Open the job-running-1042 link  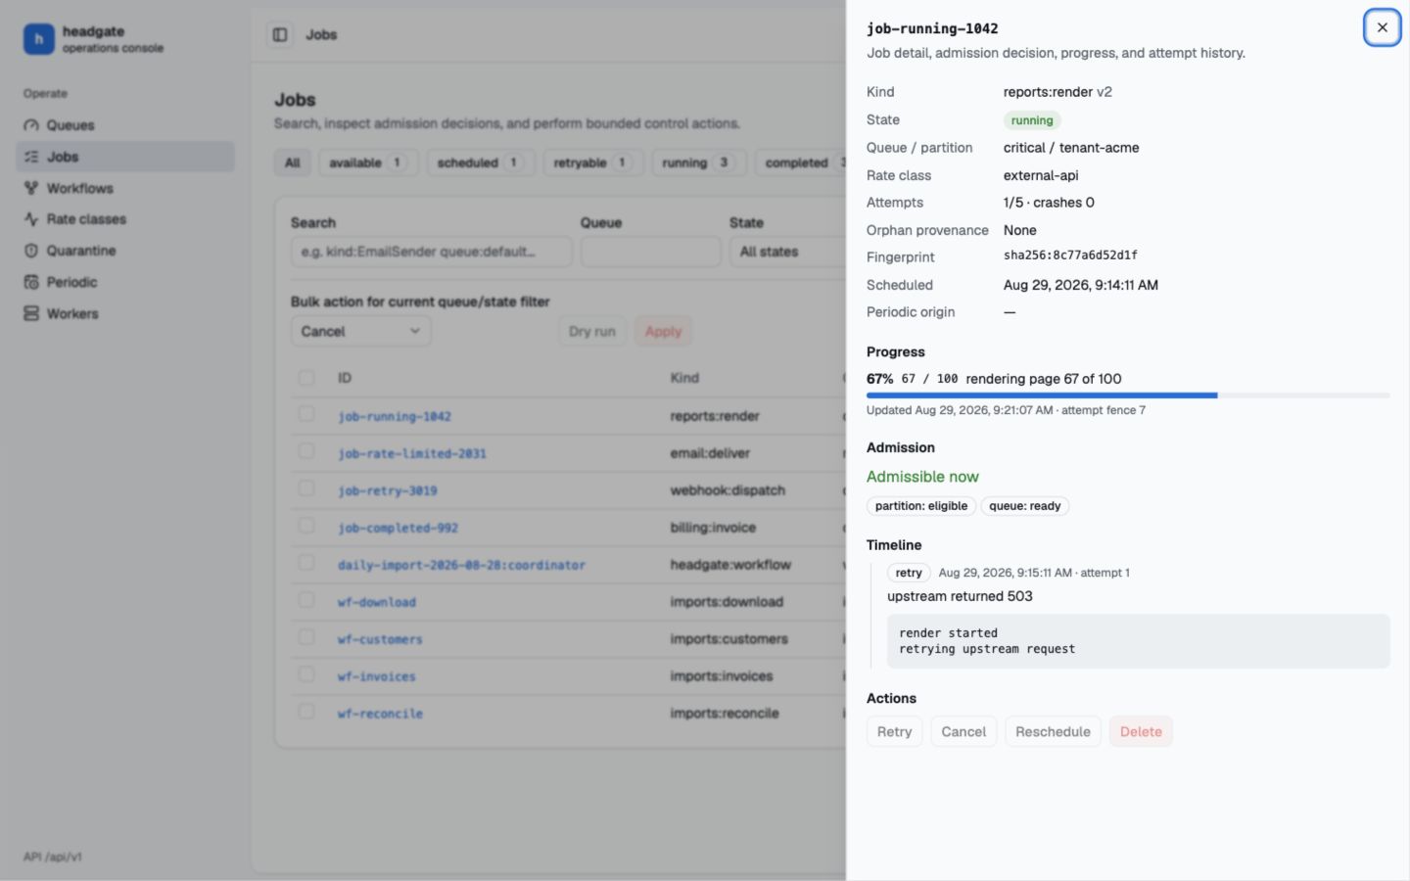(395, 416)
